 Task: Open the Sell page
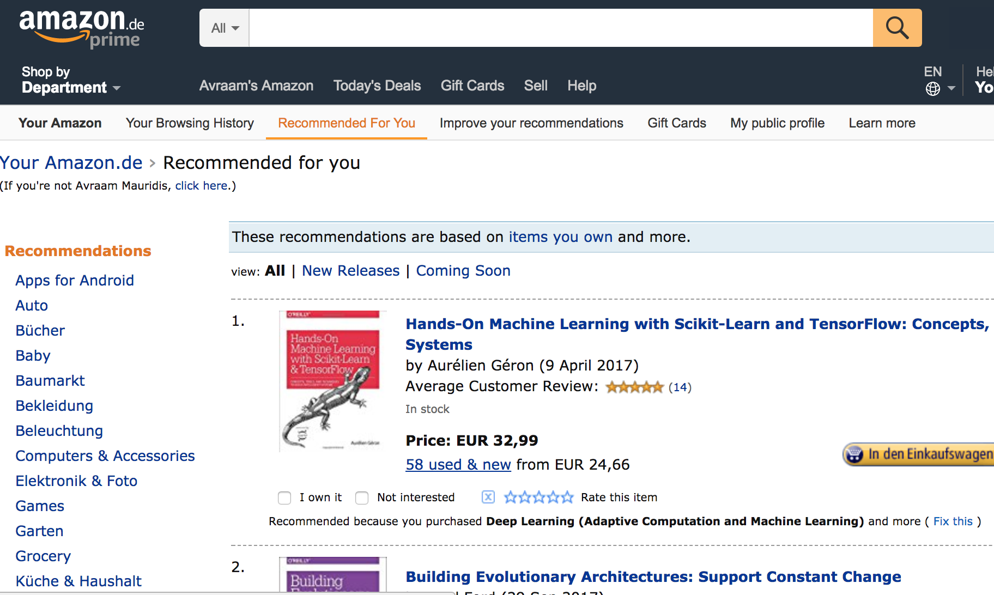tap(536, 86)
